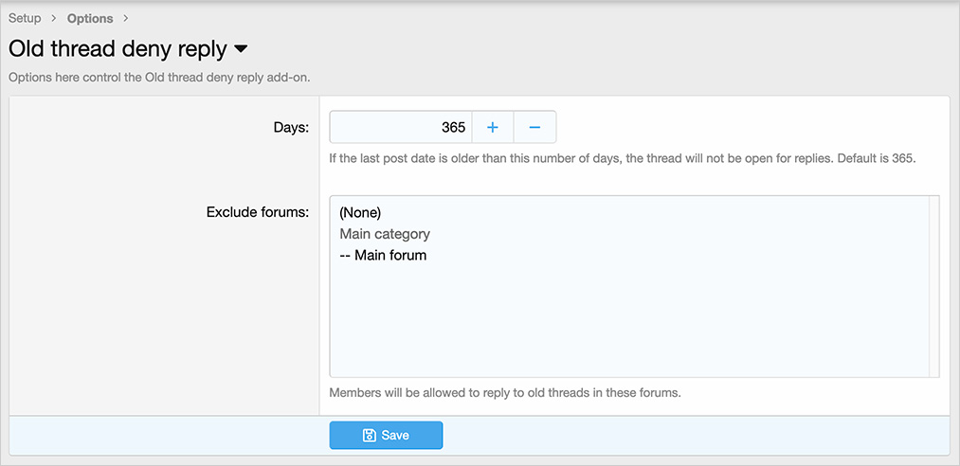Viewport: 960px width, 466px height.
Task: Select Main category in Exclude forums
Action: [x=385, y=234]
